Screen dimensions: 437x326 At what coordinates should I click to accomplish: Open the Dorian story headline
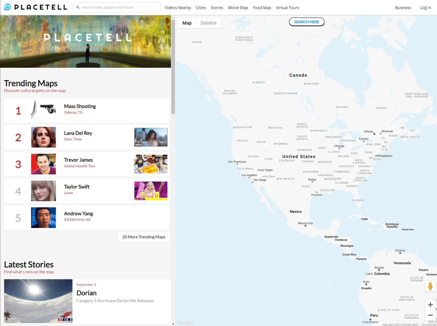(x=86, y=293)
